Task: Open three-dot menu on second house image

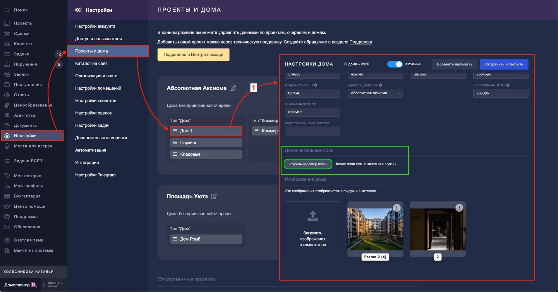Action: (x=459, y=208)
